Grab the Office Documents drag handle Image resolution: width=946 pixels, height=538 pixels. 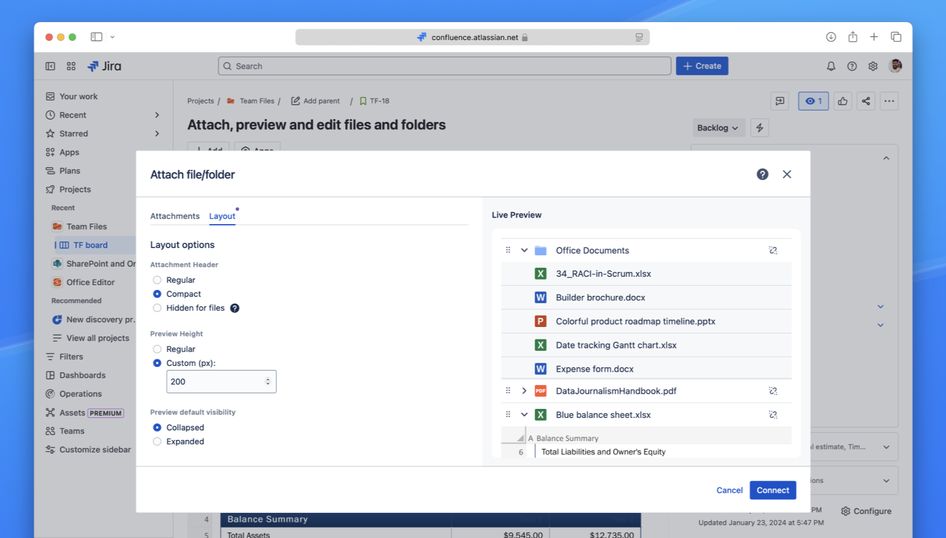click(508, 250)
